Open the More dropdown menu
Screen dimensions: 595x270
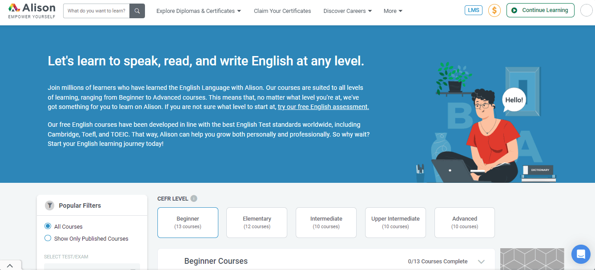pyautogui.click(x=393, y=11)
